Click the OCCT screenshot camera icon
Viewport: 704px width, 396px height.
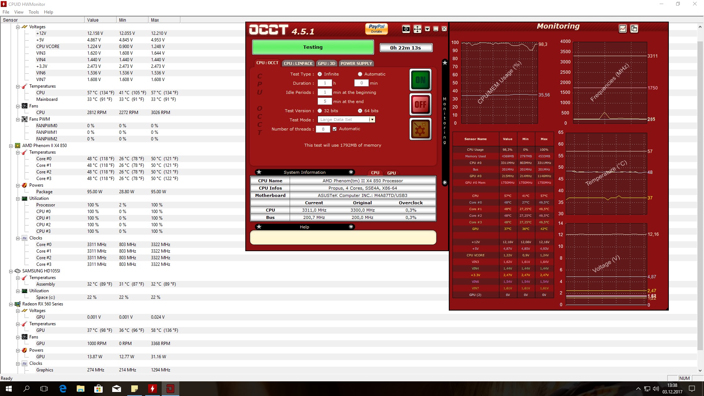coord(406,29)
